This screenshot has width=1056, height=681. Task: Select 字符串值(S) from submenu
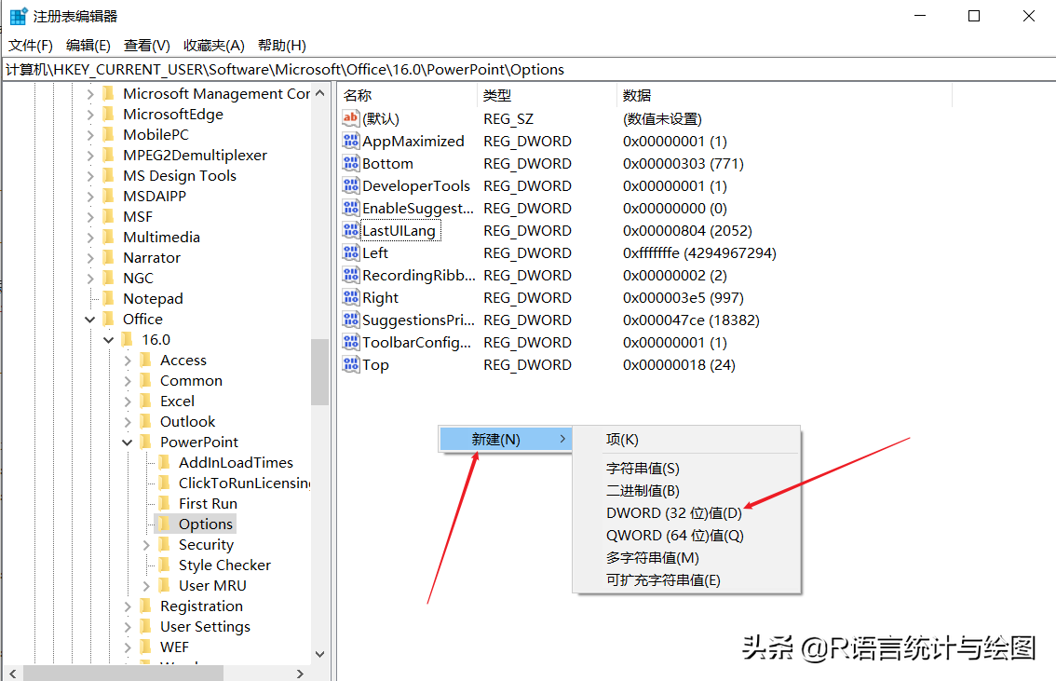[686, 469]
